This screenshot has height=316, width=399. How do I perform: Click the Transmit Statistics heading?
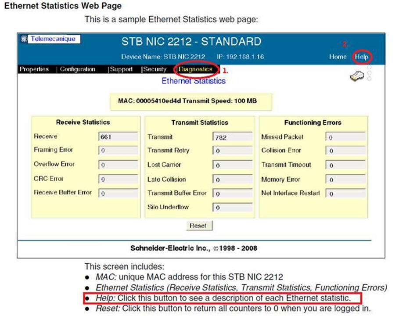click(x=200, y=122)
